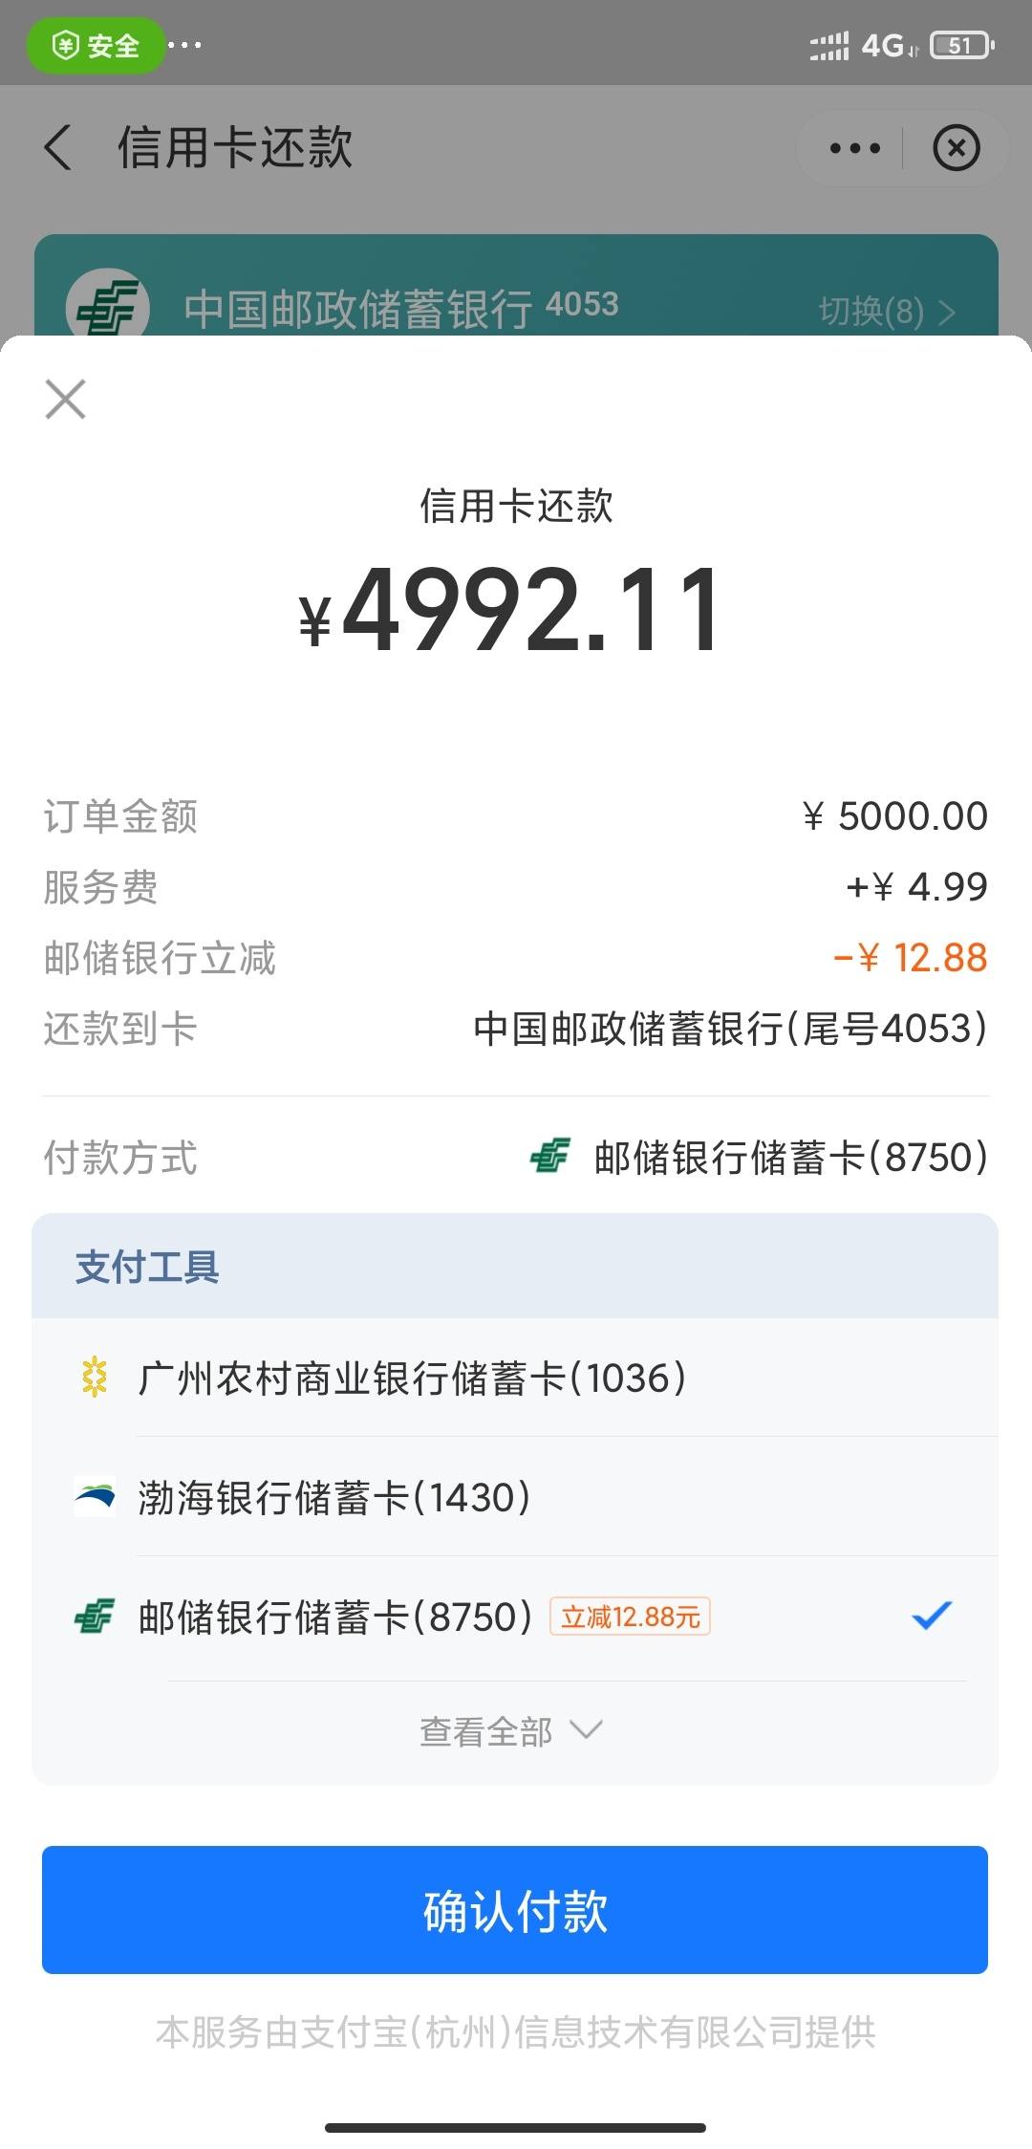Select Guangzhou Rural Commercial Bank card 1036
Screen dimensions: 1032x2149
[515, 1378]
